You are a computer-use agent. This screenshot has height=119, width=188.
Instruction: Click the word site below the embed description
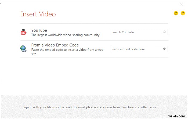point(34,54)
